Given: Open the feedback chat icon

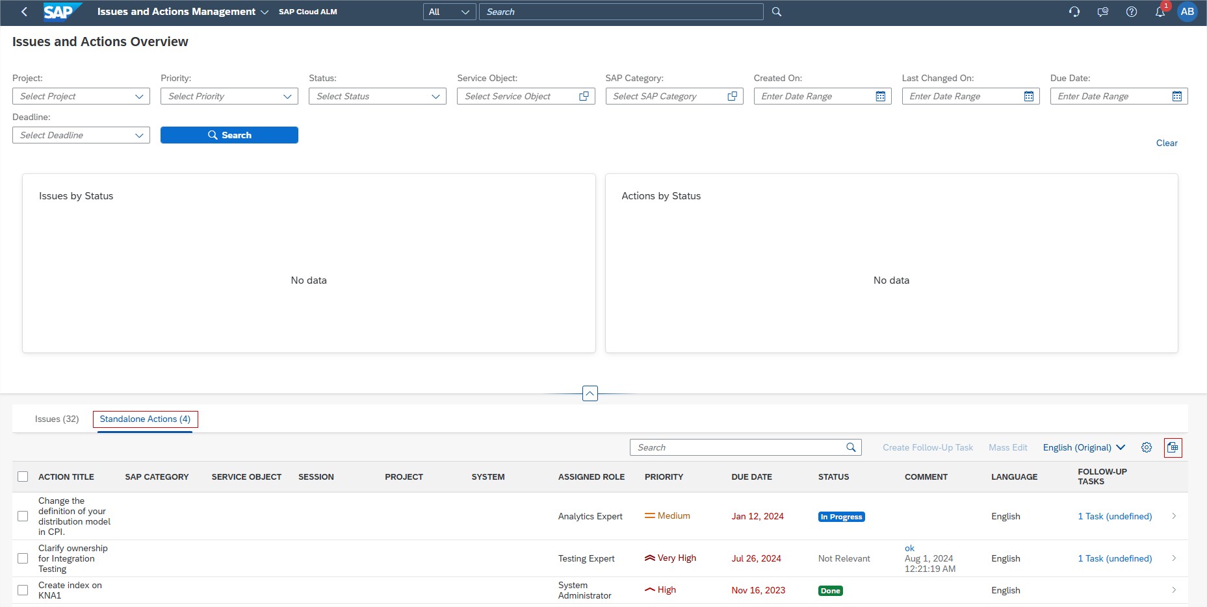Looking at the screenshot, I should tap(1103, 12).
